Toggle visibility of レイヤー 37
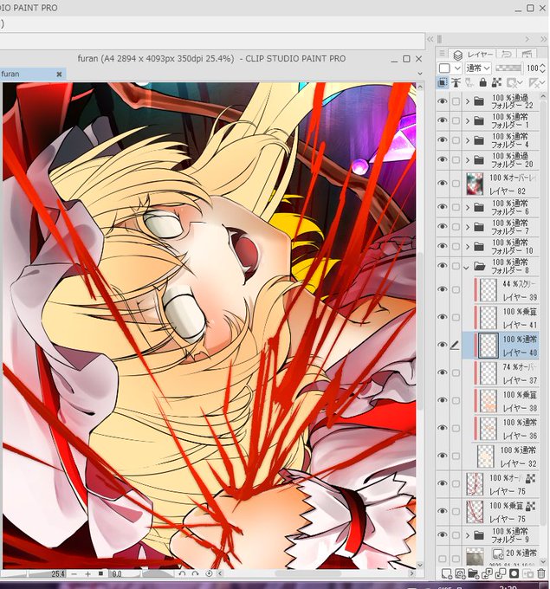The image size is (550, 589). pos(443,372)
